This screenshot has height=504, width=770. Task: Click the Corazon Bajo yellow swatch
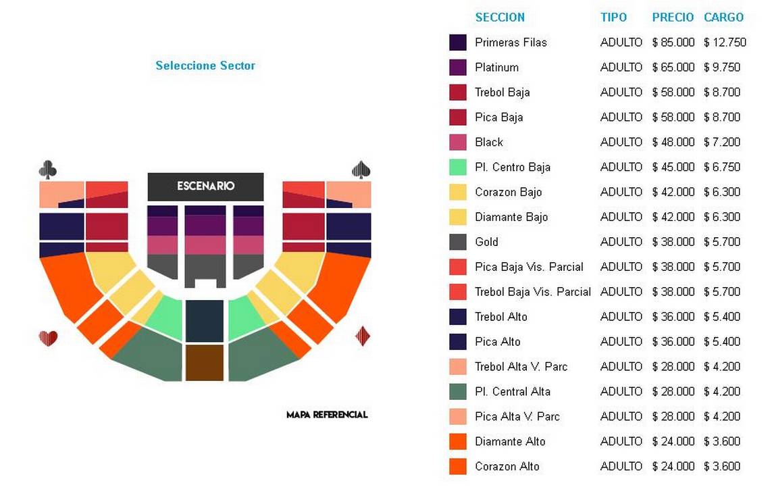click(x=458, y=192)
